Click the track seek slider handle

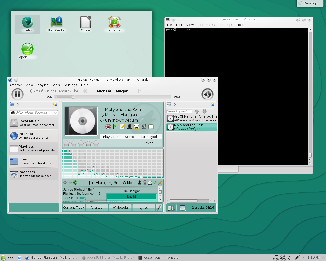[73, 97]
